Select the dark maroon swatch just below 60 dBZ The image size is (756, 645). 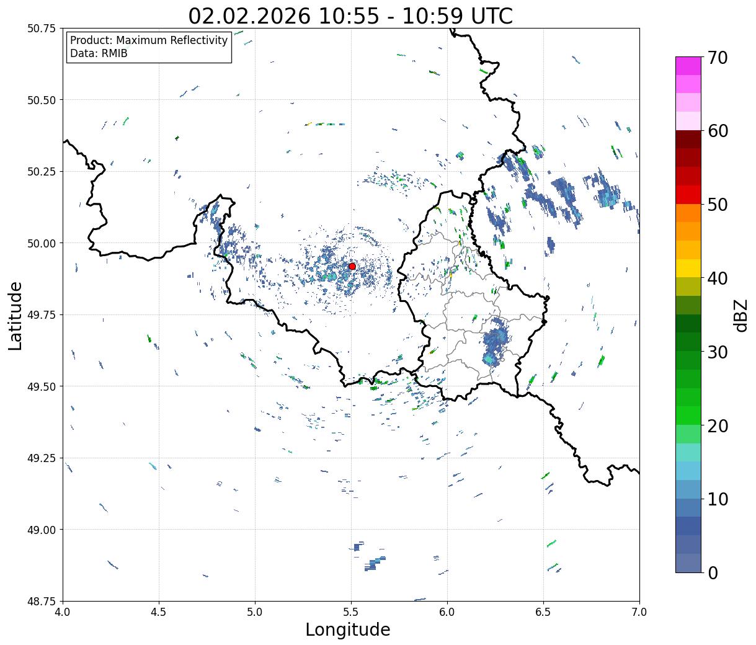point(688,140)
